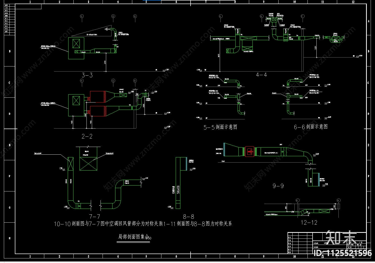
Task: Select the note beginning "10-10剖面图与7-7图"
Action: pyautogui.click(x=143, y=224)
